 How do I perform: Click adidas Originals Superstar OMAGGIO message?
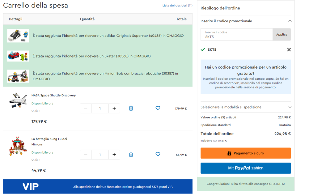coord(108,36)
